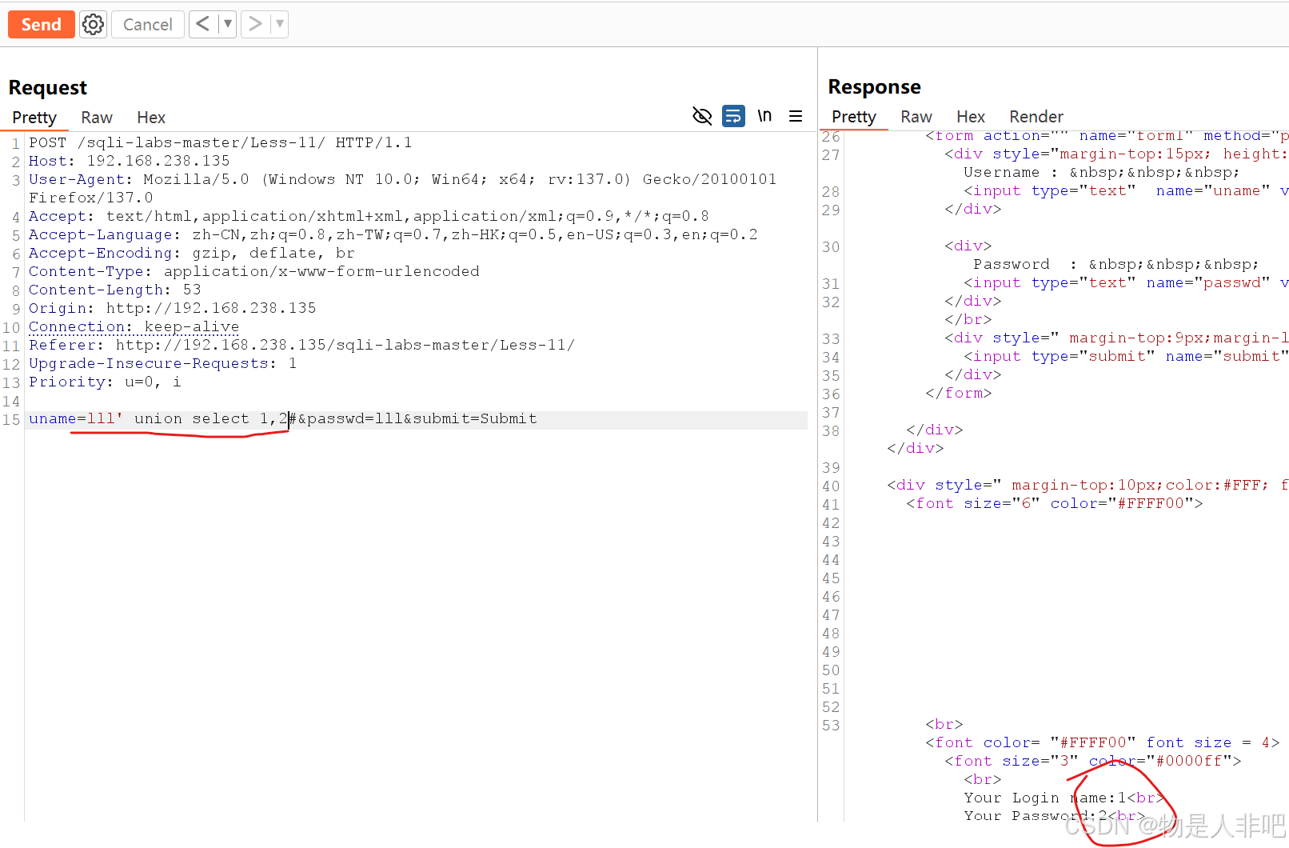Viewport: 1289px width, 848px height.
Task: Click the Origin header line
Action: [173, 309]
